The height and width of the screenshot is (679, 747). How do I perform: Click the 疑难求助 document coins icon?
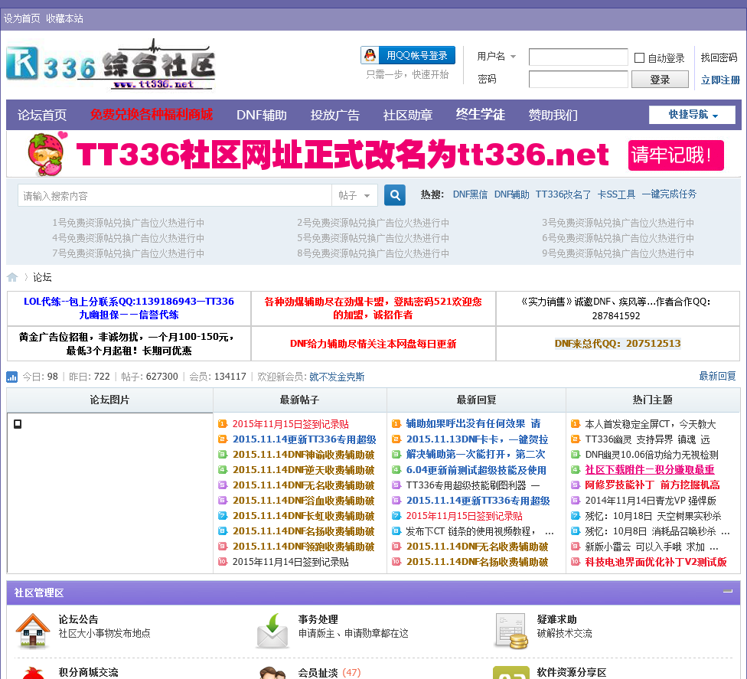point(511,631)
